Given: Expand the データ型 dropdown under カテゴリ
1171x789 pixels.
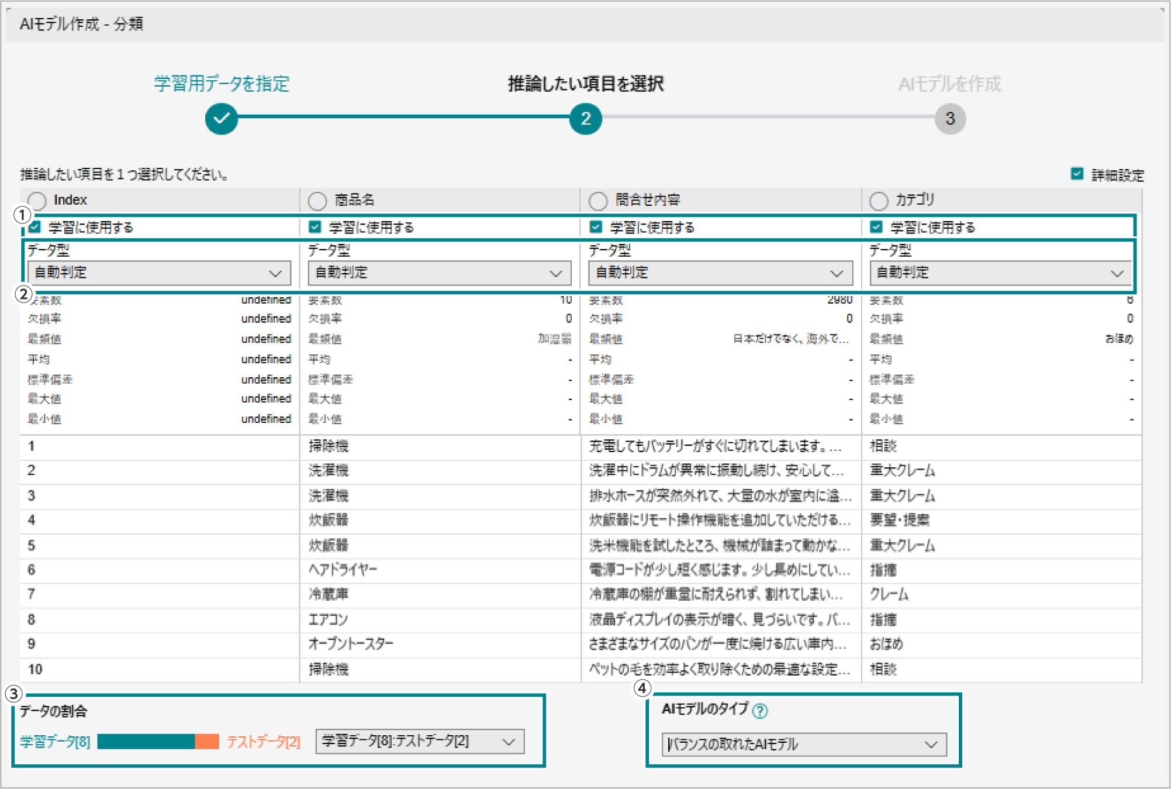Looking at the screenshot, I should [x=1000, y=273].
